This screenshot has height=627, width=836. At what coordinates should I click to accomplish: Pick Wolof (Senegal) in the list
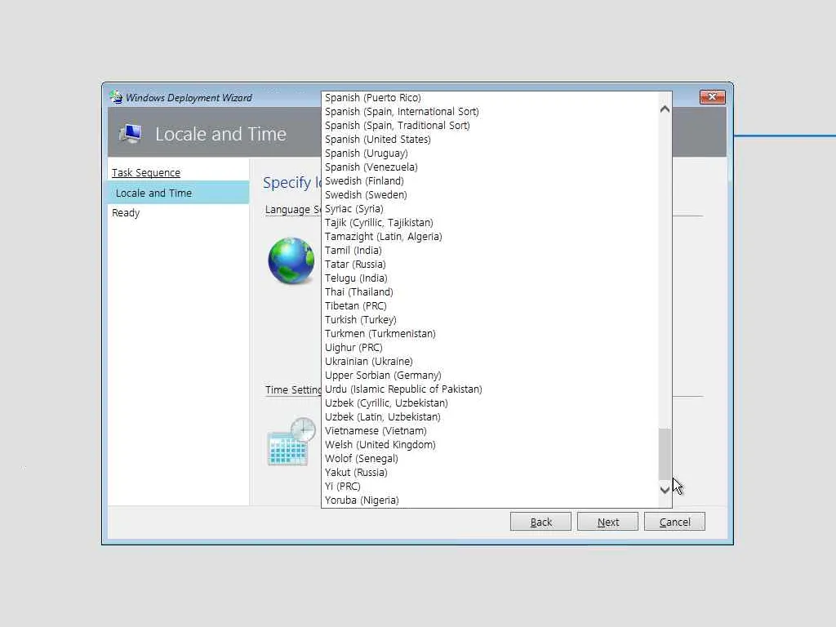click(491, 458)
